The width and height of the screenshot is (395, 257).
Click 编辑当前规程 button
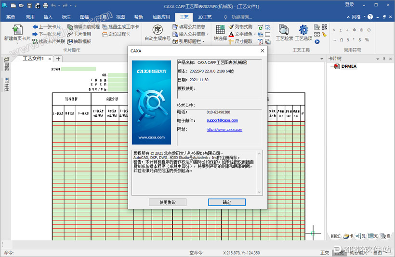(x=83, y=26)
